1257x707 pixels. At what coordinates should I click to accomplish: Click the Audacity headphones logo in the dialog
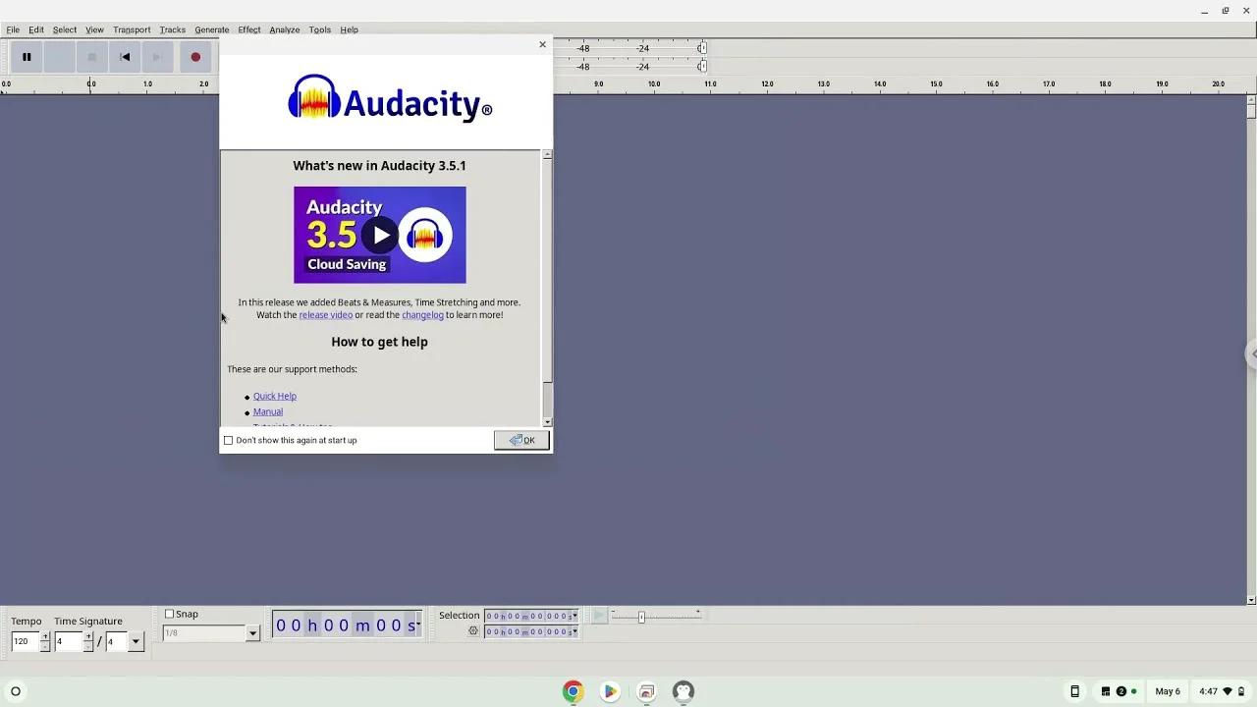click(314, 97)
